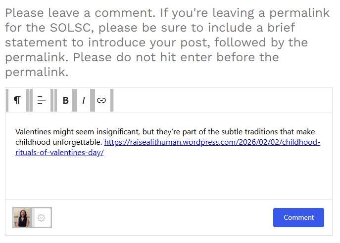This screenshot has width=340, height=243.
Task: Open the comment settings gear
Action: pos(42,217)
